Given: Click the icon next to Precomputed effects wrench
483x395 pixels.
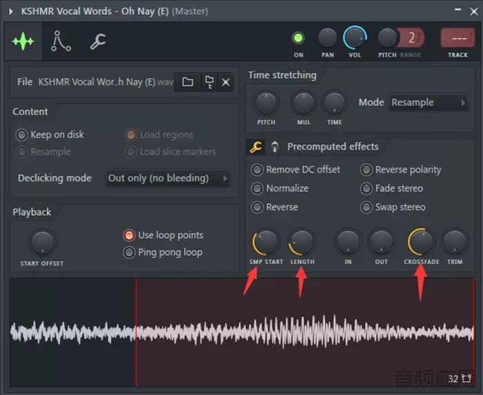Looking at the screenshot, I should pyautogui.click(x=275, y=147).
